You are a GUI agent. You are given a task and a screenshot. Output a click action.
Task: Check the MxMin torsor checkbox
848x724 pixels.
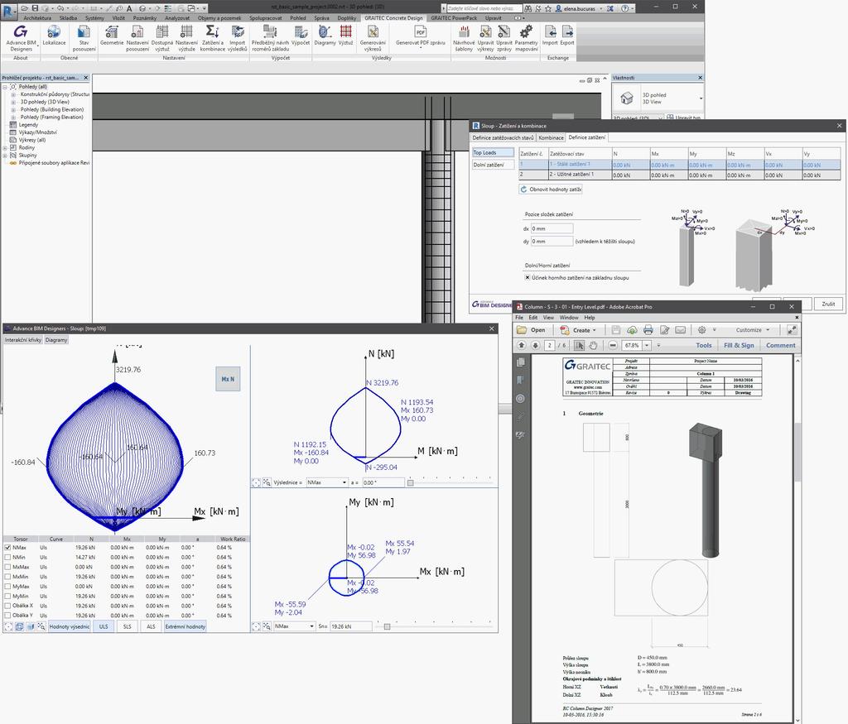7,577
